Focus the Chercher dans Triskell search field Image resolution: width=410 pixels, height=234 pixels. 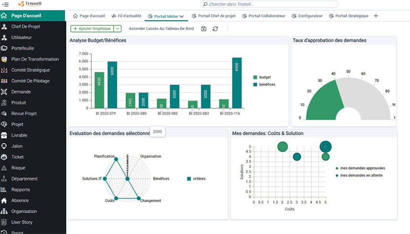[269, 4]
